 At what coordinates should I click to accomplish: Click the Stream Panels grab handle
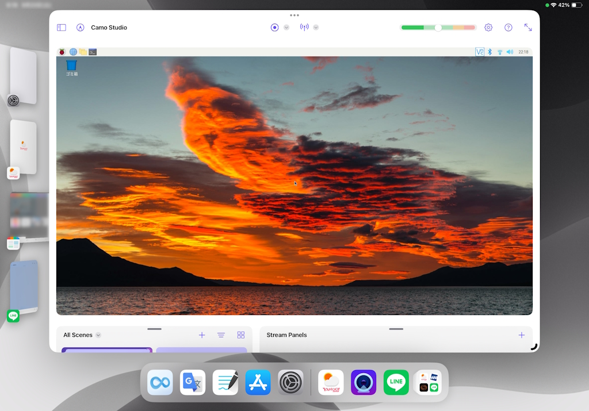click(x=396, y=329)
